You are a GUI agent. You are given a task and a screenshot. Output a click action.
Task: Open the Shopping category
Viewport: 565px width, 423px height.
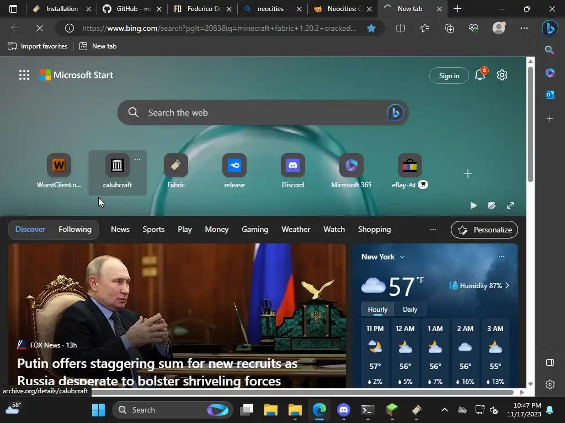(375, 230)
